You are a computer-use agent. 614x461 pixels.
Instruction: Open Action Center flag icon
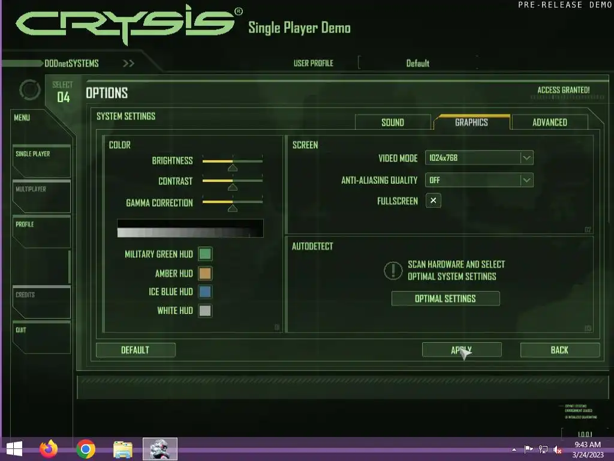coord(528,449)
